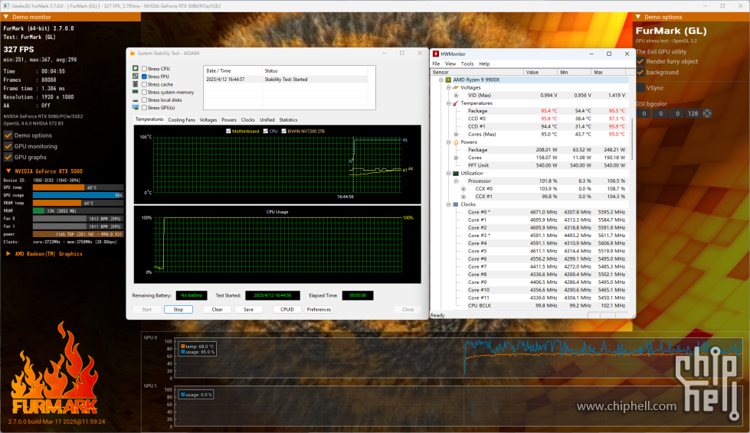Click the HWMonitor vertical scrollbar
Image resolution: width=750 pixels, height=433 pixels.
633,138
